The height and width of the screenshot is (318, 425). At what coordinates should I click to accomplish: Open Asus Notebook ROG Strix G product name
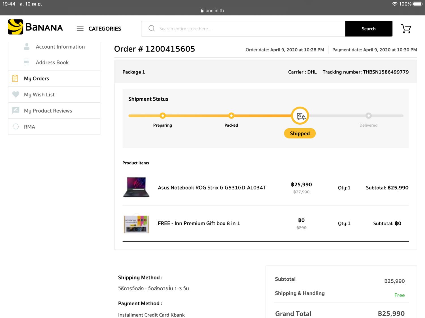pyautogui.click(x=212, y=188)
